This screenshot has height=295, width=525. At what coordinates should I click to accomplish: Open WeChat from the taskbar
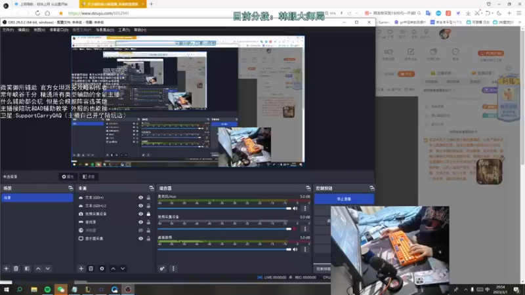(60, 289)
